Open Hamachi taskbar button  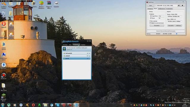76,105
